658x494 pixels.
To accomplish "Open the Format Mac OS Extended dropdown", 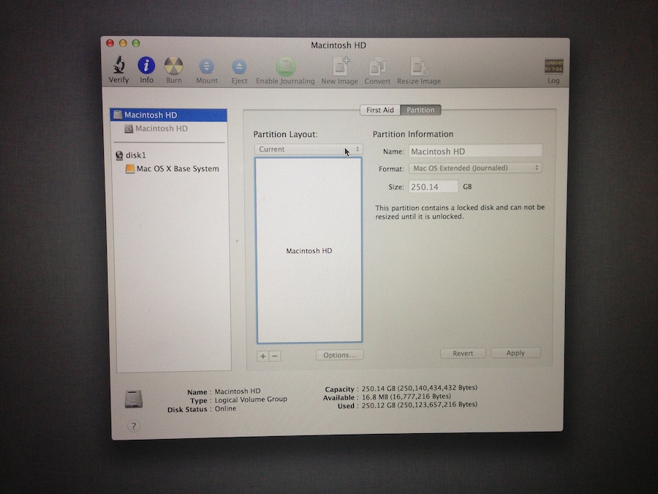I will [475, 168].
